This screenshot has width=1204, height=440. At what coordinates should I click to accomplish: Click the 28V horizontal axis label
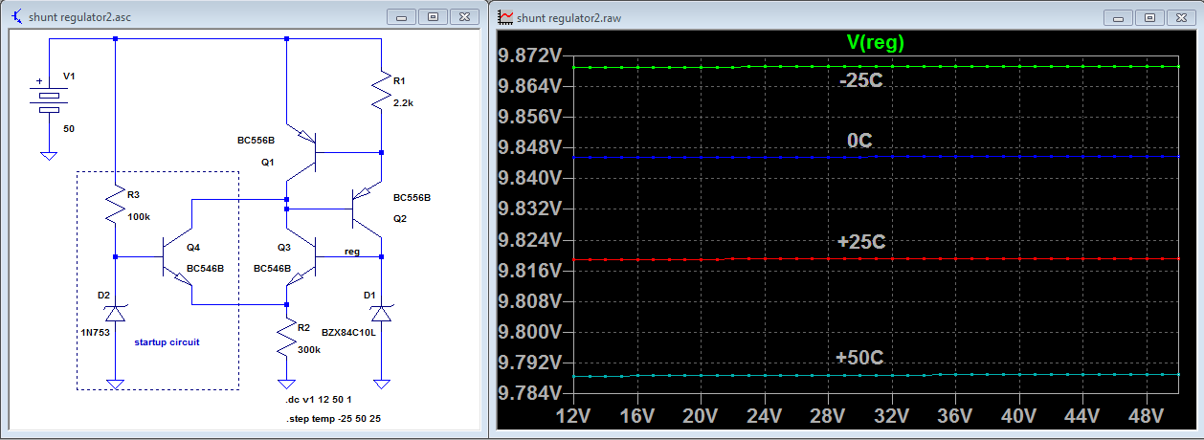(x=827, y=417)
